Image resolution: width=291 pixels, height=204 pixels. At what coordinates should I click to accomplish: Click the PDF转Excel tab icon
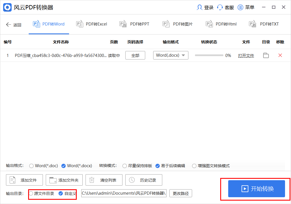[x=80, y=24]
